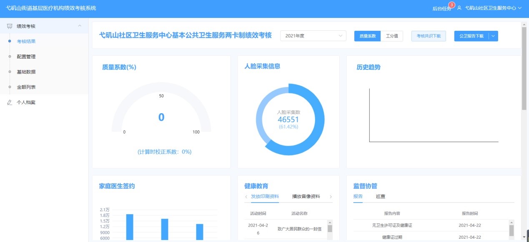This screenshot has width=529, height=242.
Task: Click the 考核共识下载 button
Action: [429, 36]
